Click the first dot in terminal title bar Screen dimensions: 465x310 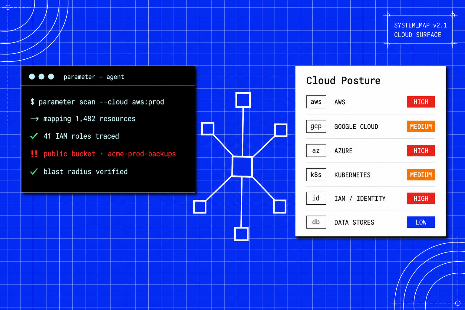click(x=32, y=77)
